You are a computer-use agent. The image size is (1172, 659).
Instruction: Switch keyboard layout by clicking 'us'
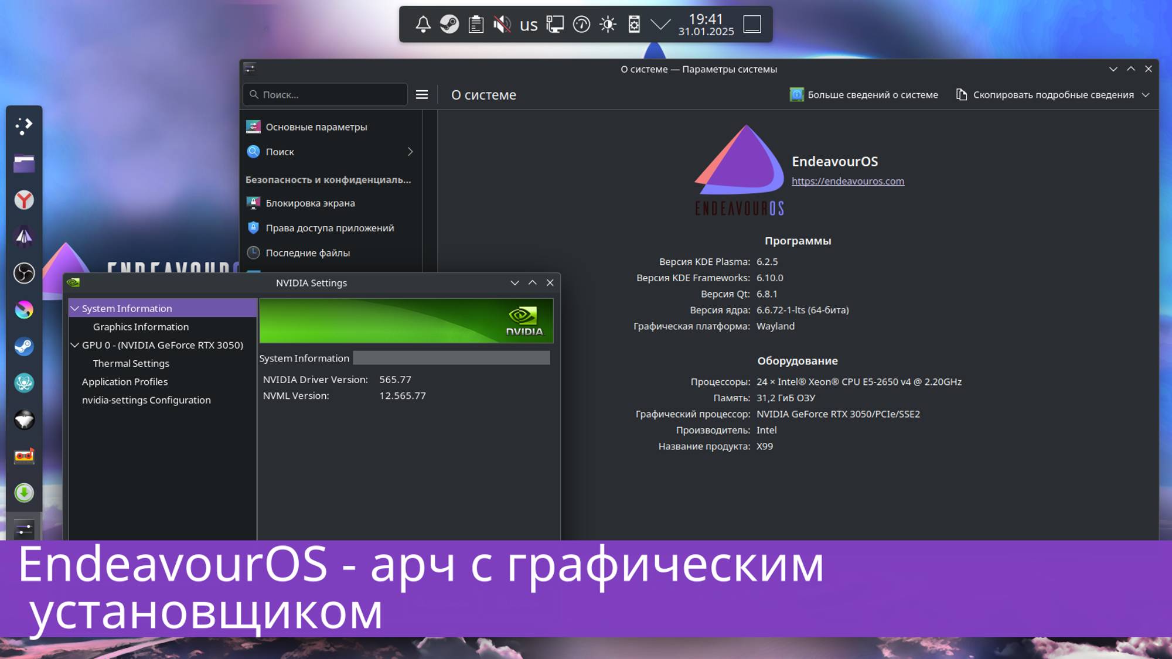pyautogui.click(x=528, y=25)
